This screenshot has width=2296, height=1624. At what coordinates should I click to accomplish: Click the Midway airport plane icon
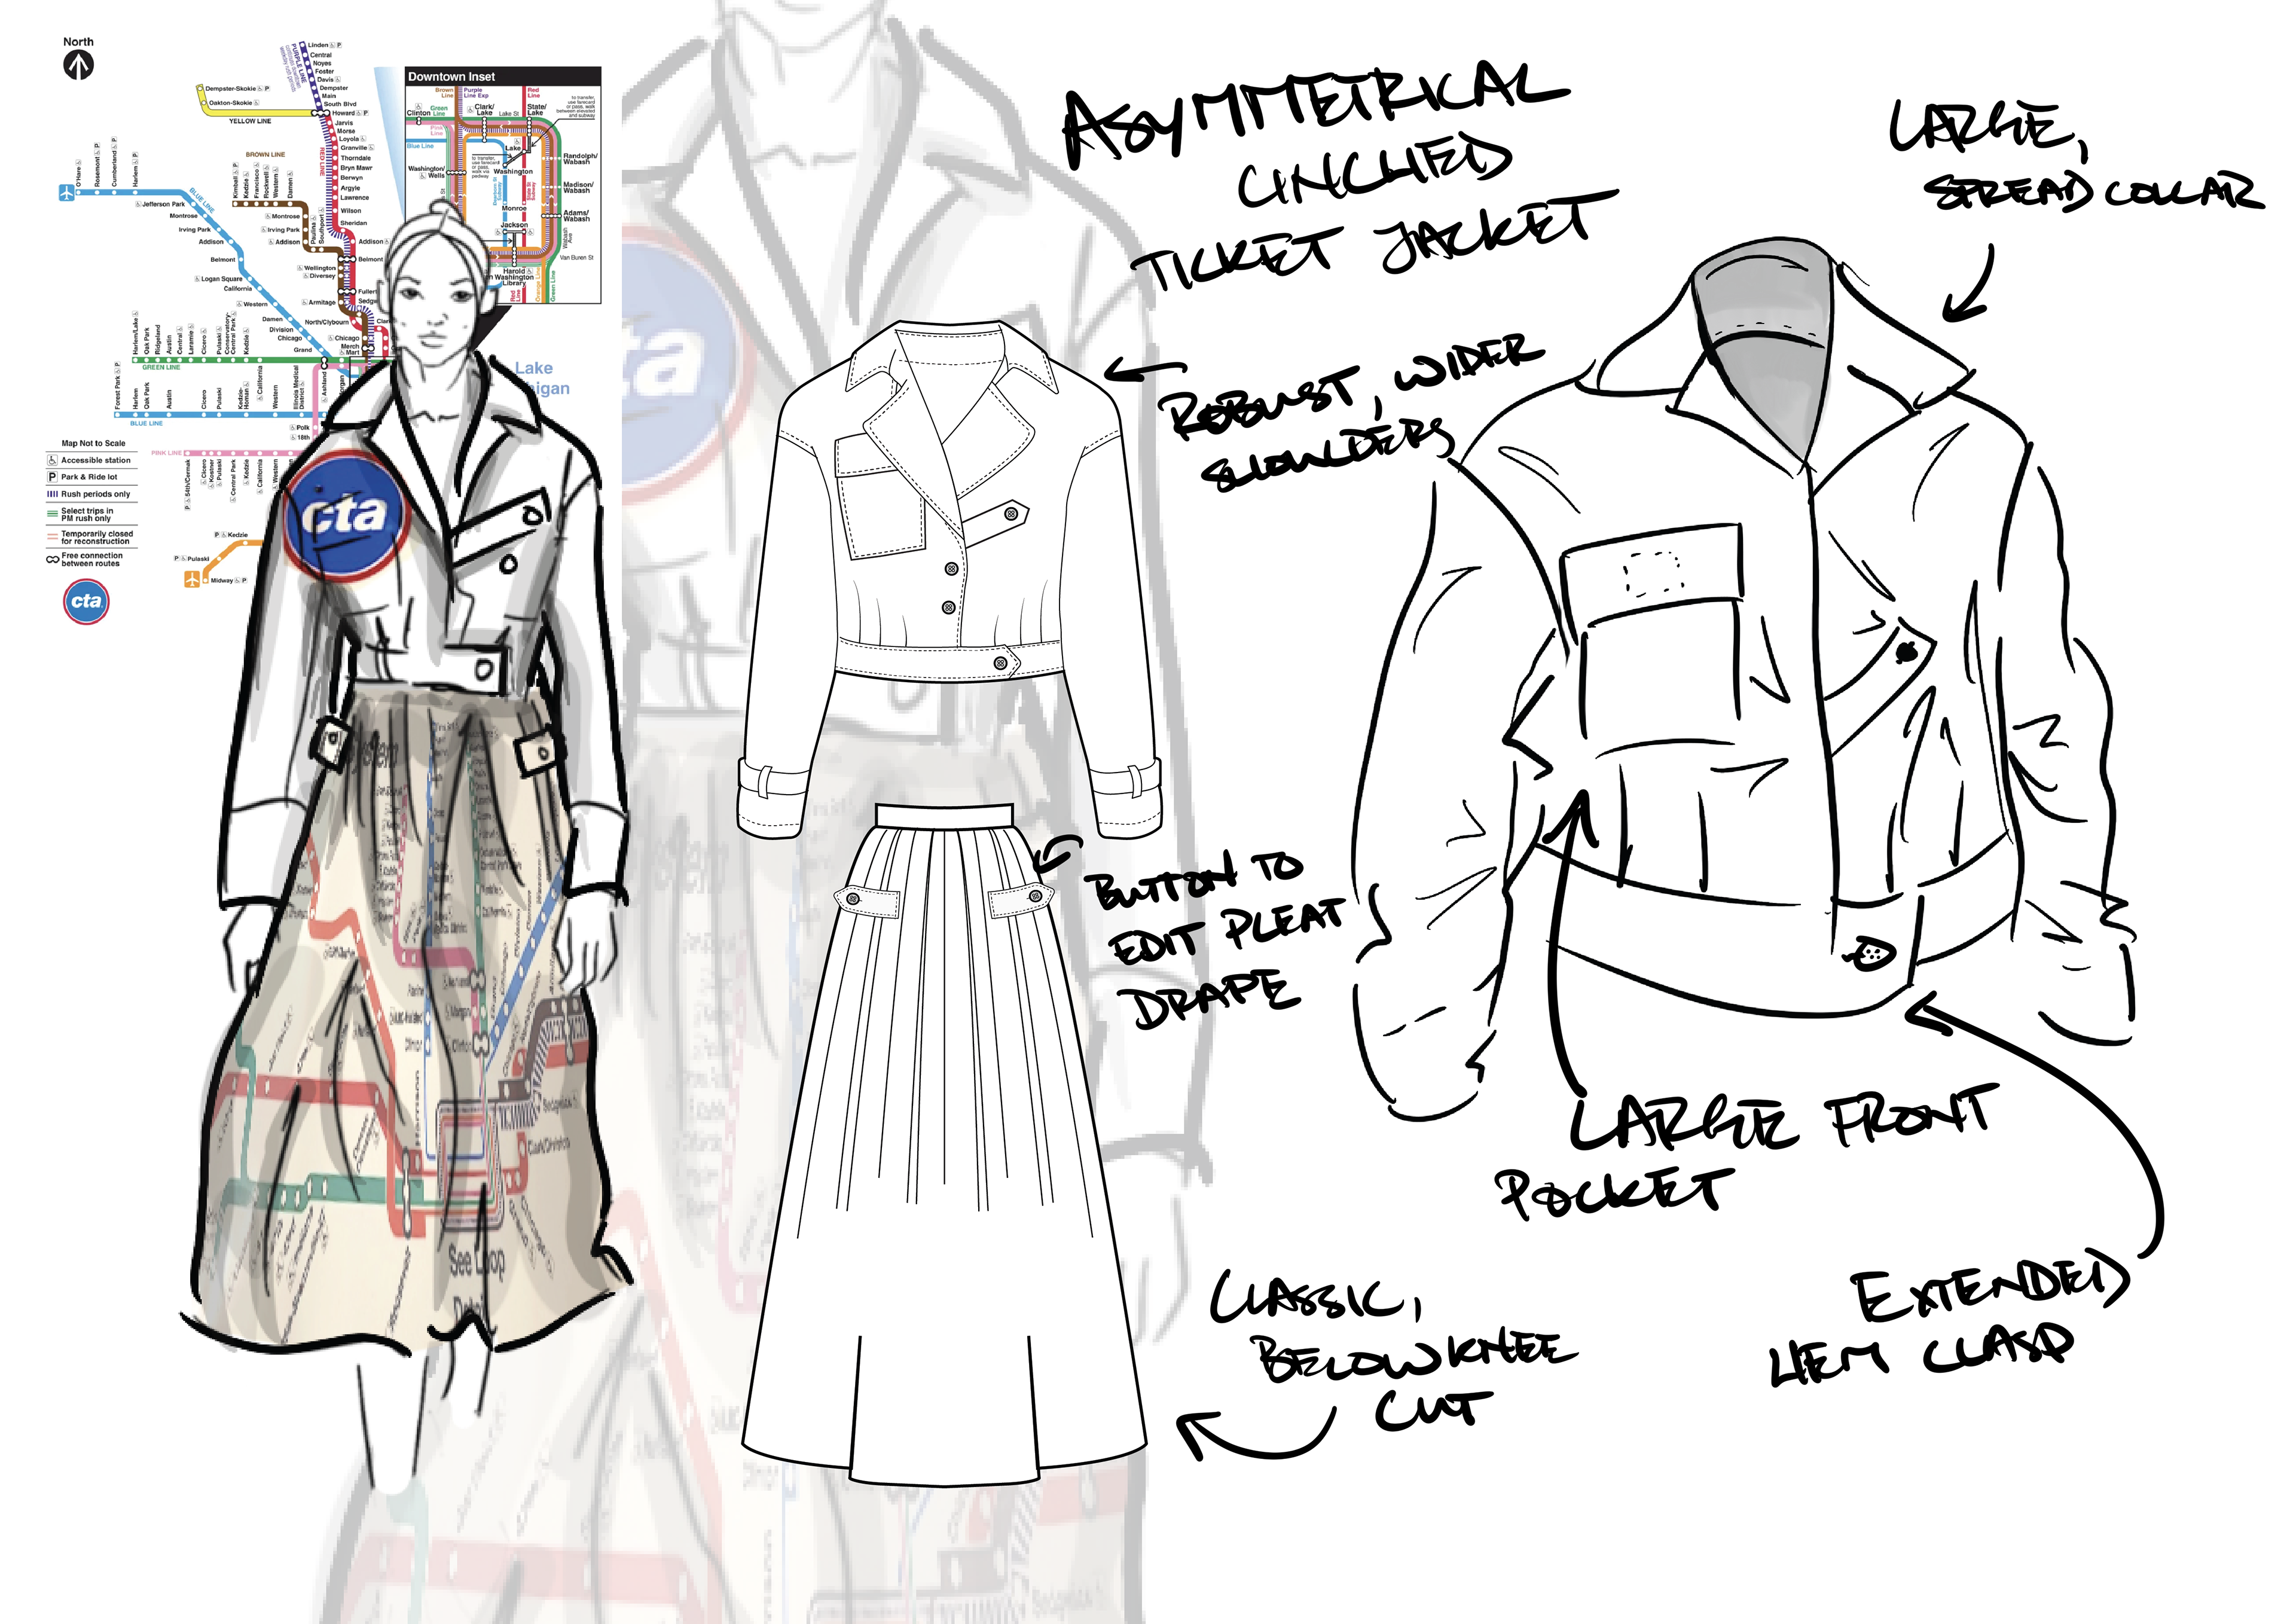click(x=192, y=579)
